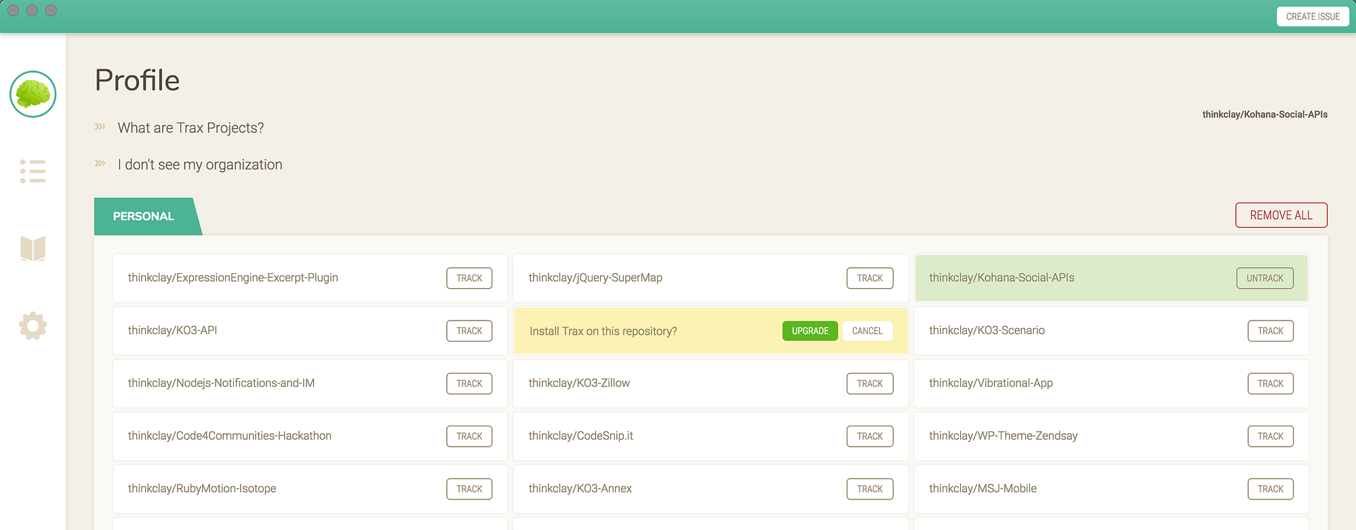Open What are Trax Projects? help
1356x530 pixels.
[191, 128]
